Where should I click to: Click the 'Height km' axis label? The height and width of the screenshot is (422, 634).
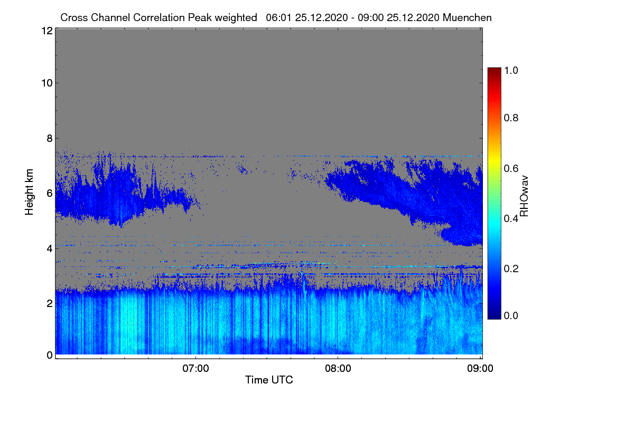(x=30, y=191)
